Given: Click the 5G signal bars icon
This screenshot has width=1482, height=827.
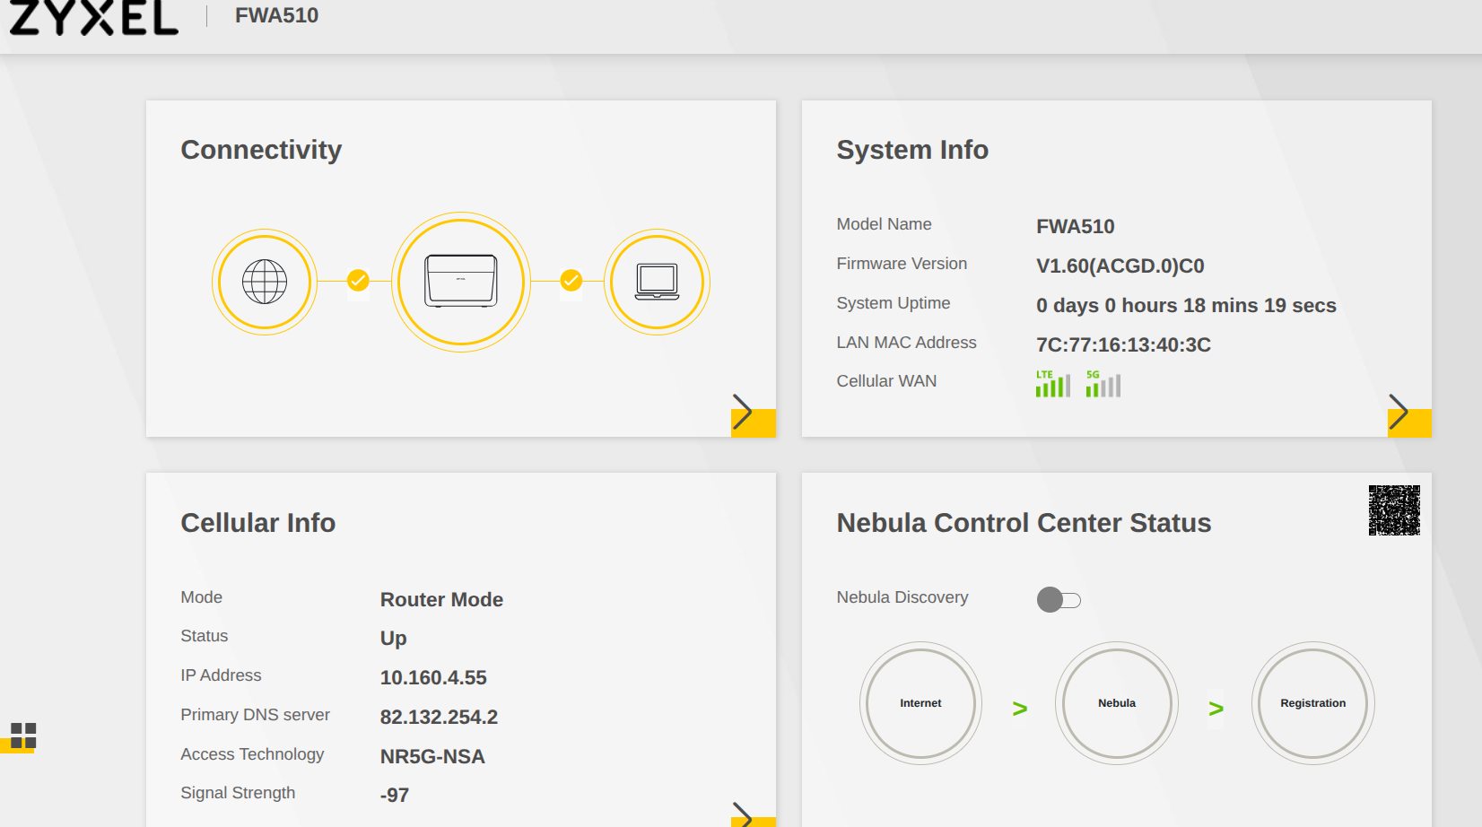Looking at the screenshot, I should (1103, 384).
